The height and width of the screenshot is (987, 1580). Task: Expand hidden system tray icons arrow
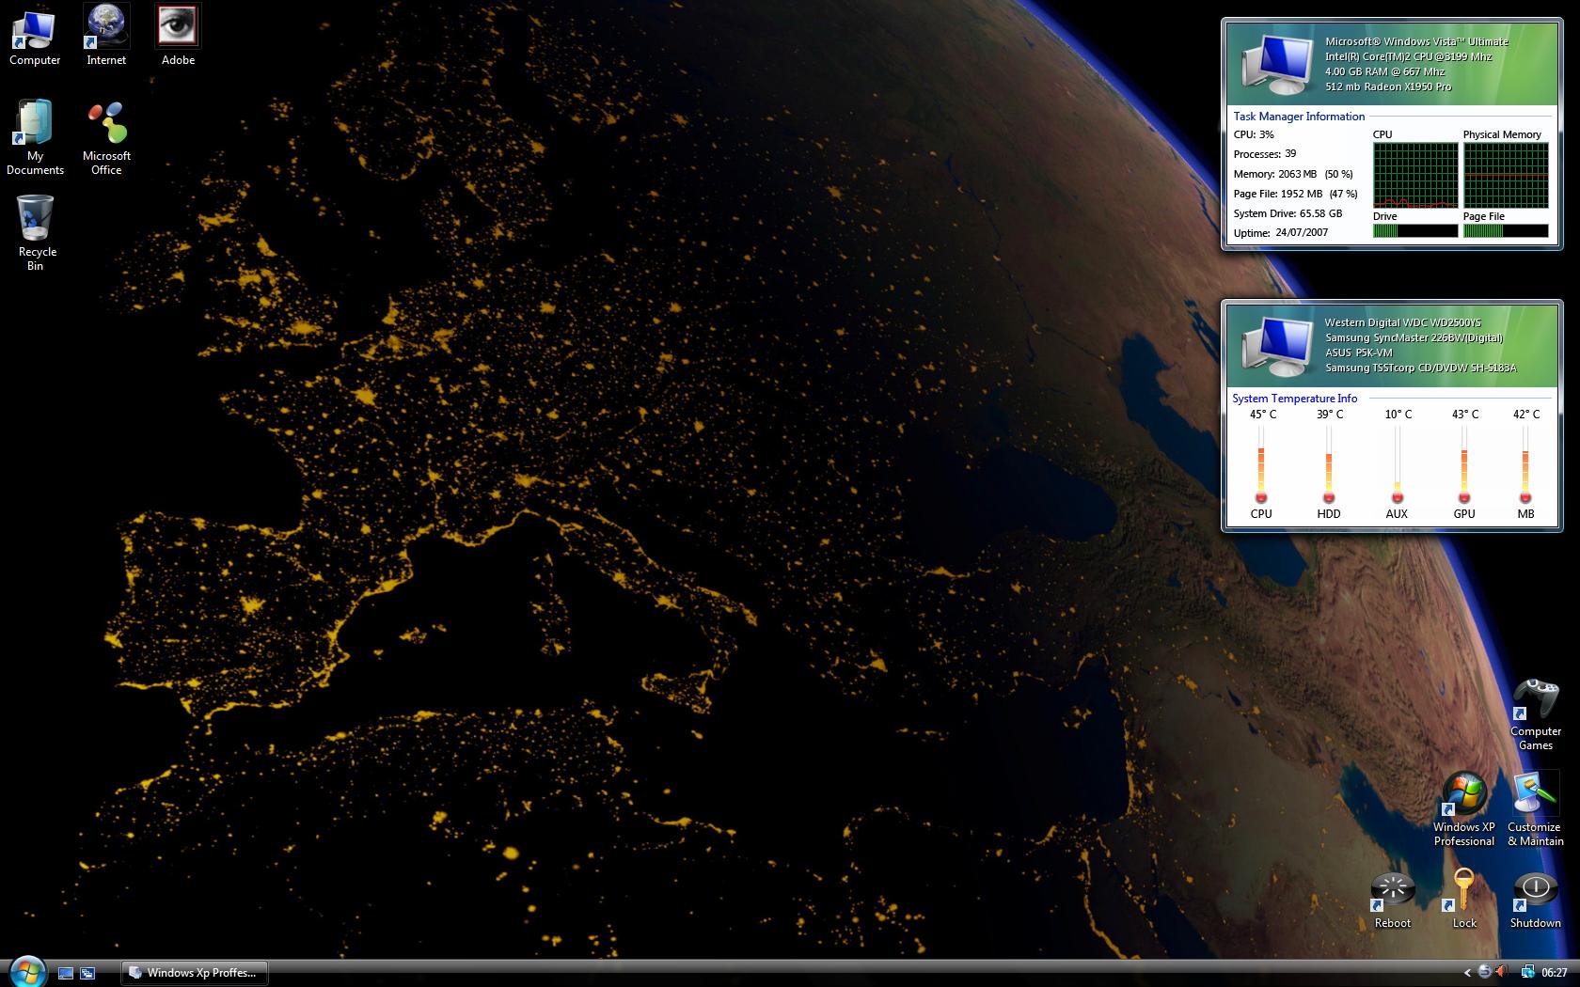1467,973
